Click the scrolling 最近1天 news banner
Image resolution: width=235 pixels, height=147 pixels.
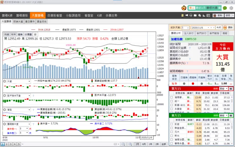pyautogui.click(x=205, y=8)
